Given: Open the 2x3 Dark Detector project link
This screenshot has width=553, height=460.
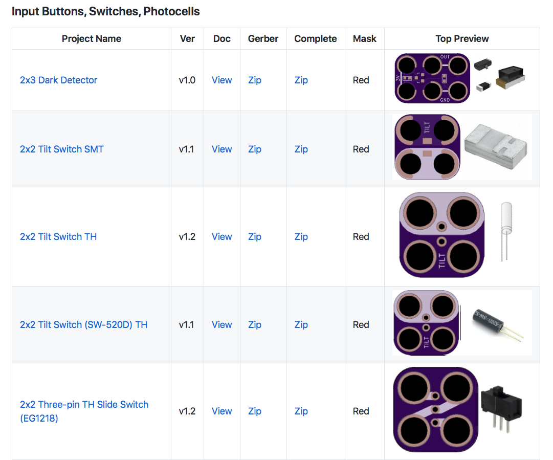Looking at the screenshot, I should (58, 80).
